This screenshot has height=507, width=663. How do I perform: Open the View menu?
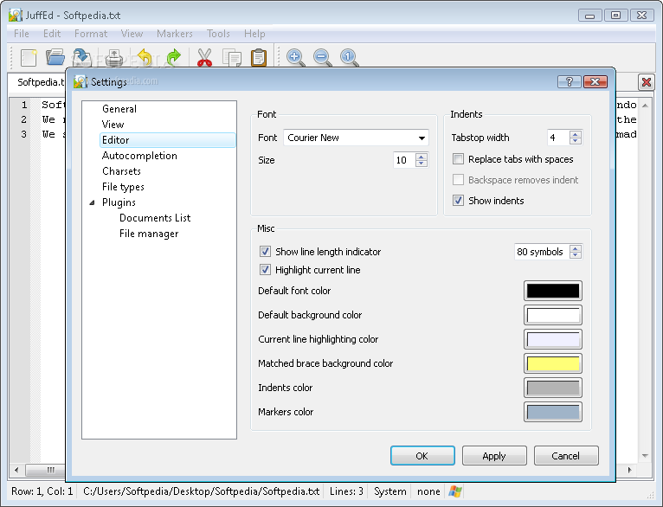pos(132,34)
